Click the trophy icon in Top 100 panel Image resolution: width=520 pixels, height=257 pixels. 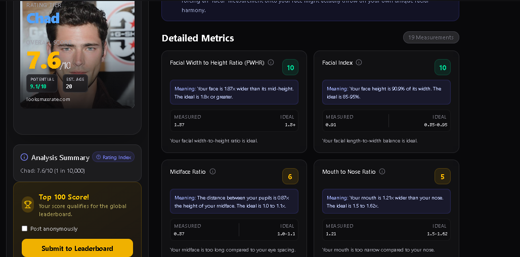click(x=28, y=204)
